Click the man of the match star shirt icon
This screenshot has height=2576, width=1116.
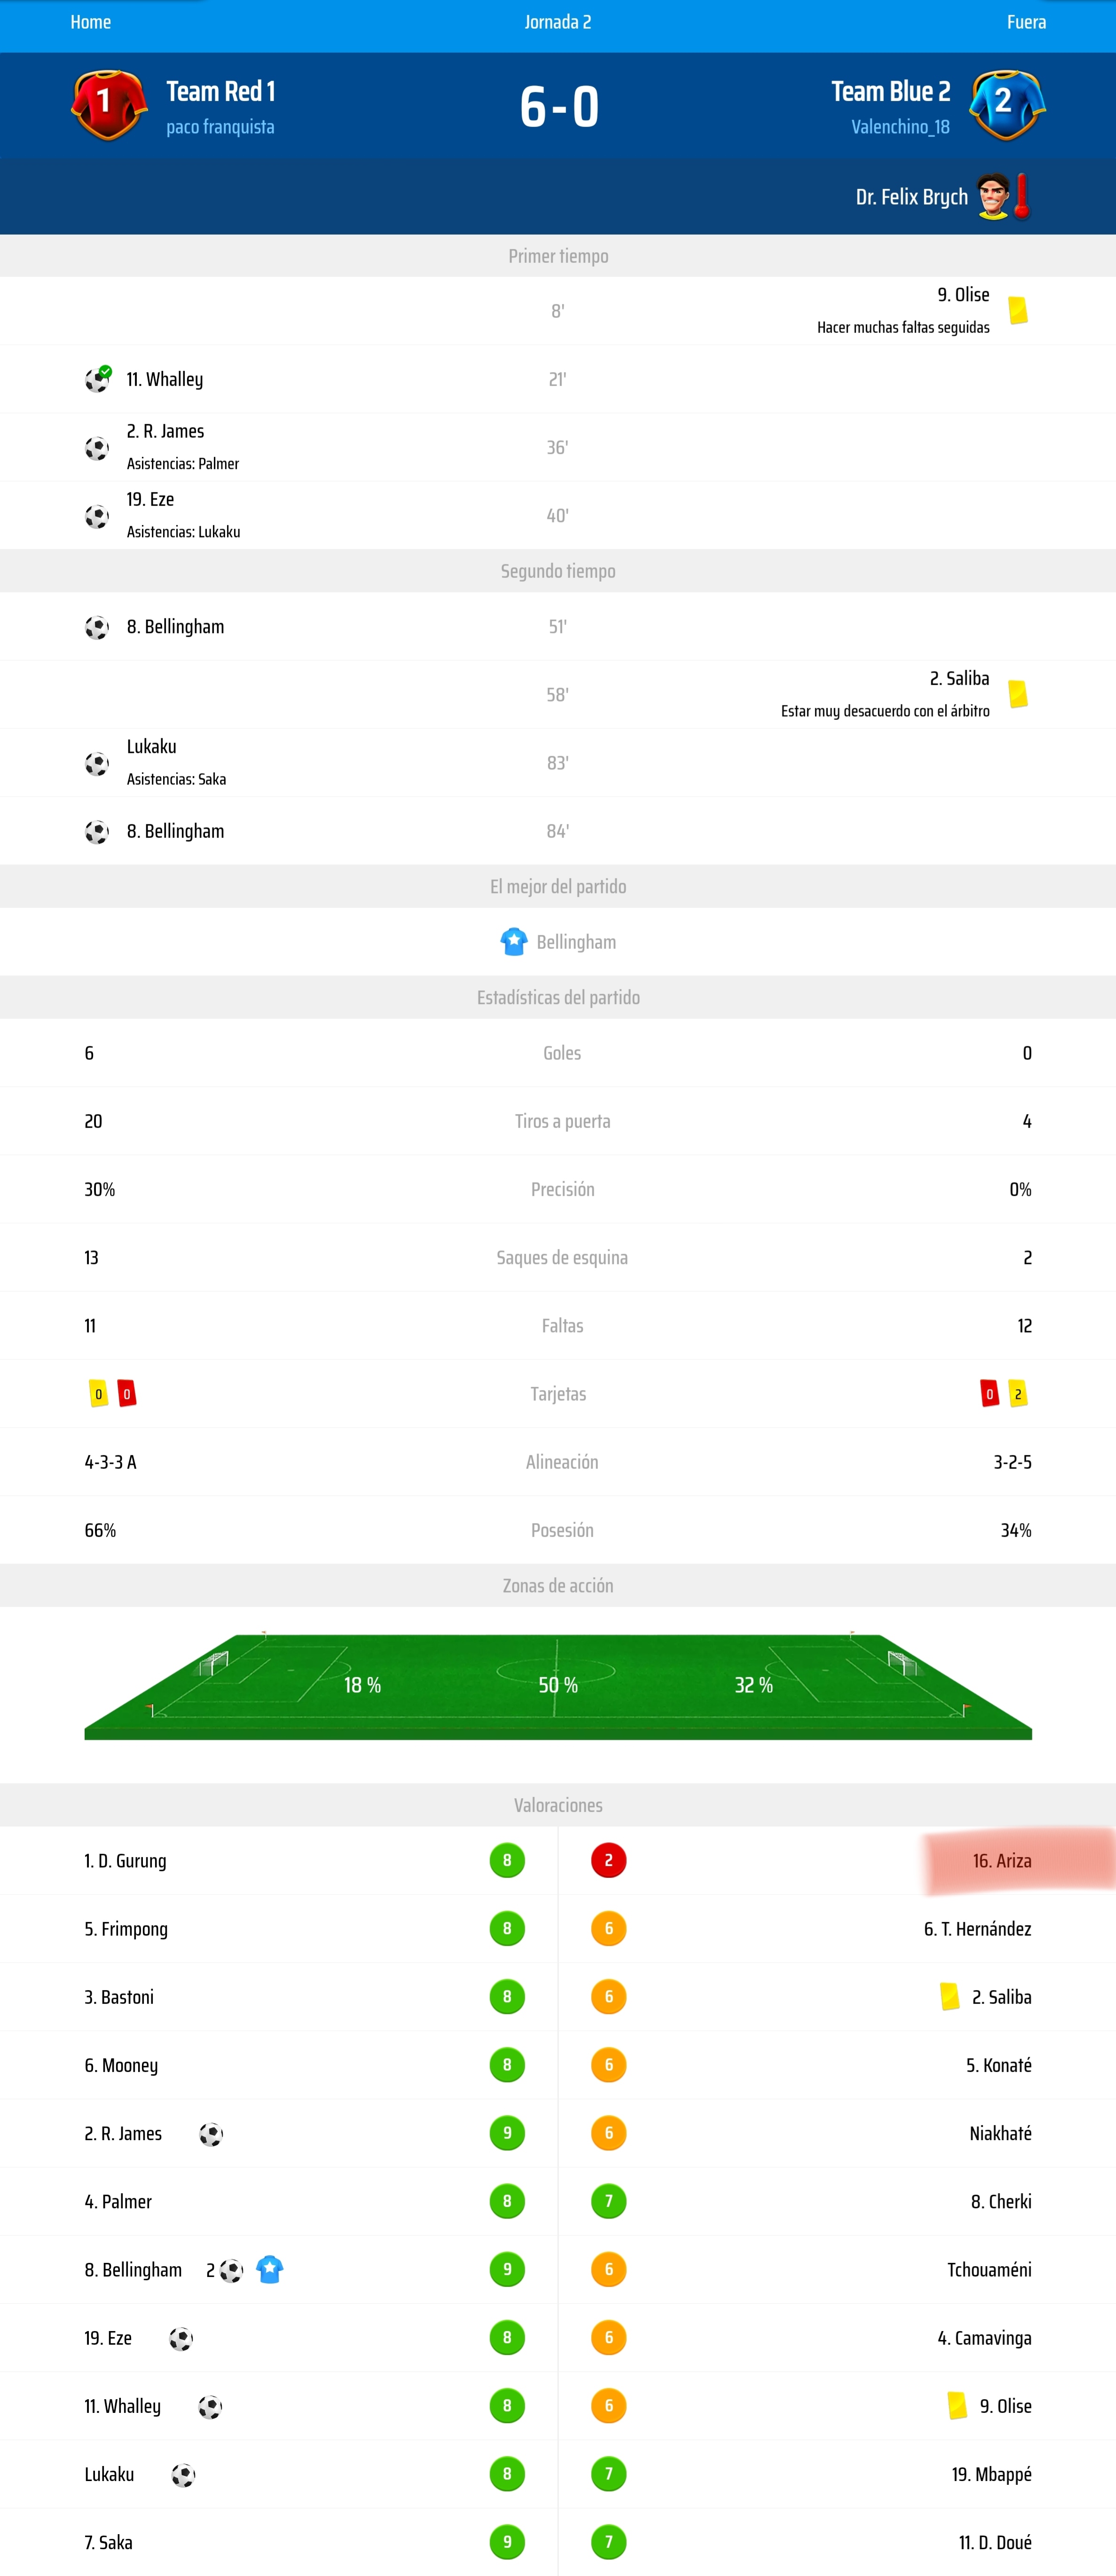pyautogui.click(x=513, y=941)
